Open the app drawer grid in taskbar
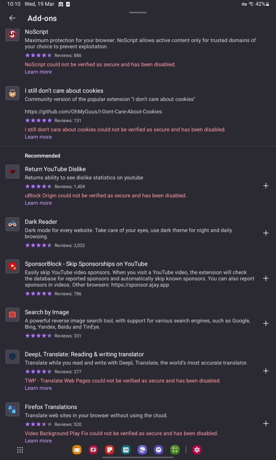 [20, 450]
